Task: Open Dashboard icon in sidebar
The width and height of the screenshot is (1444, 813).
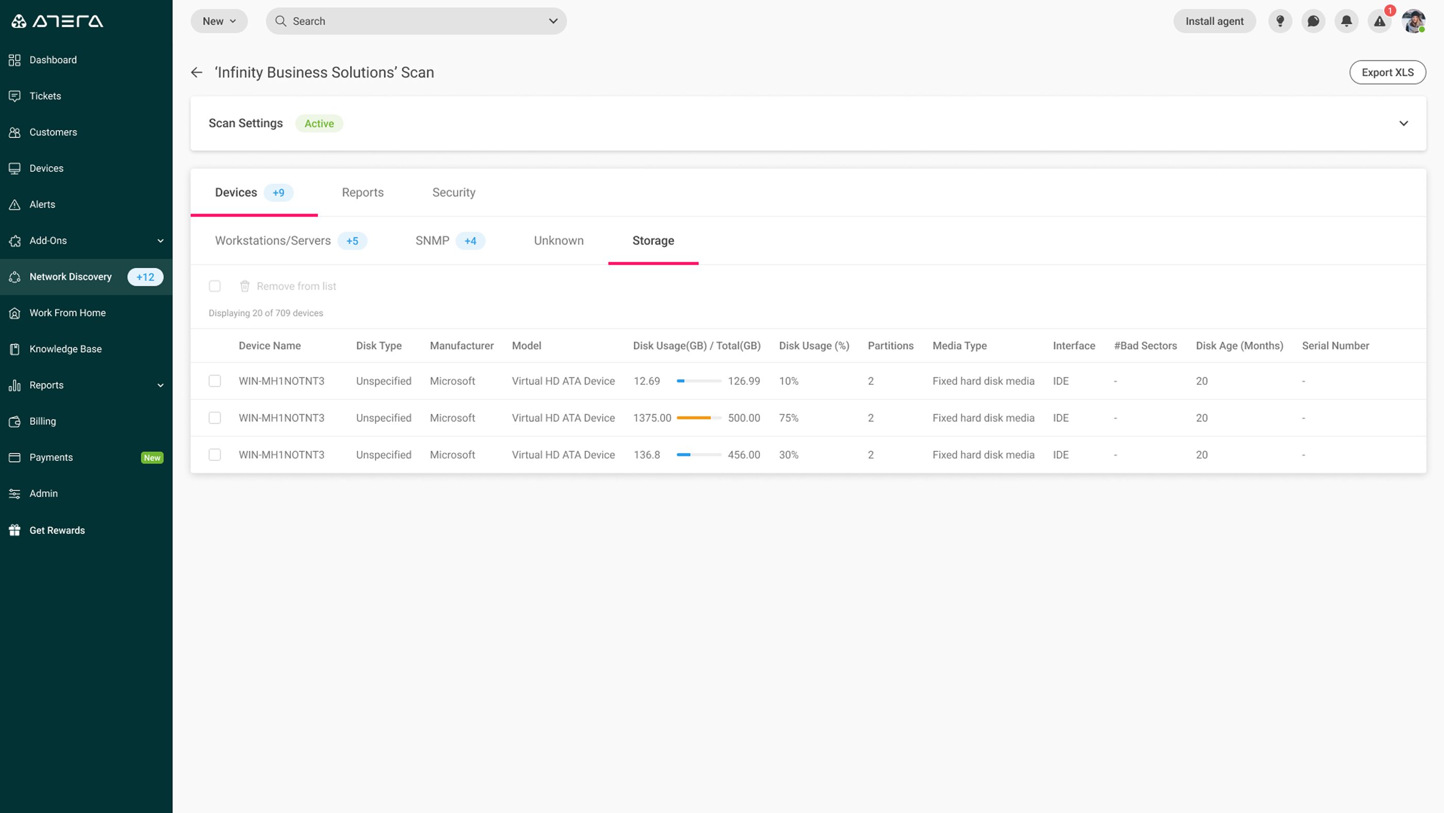Action: point(14,60)
